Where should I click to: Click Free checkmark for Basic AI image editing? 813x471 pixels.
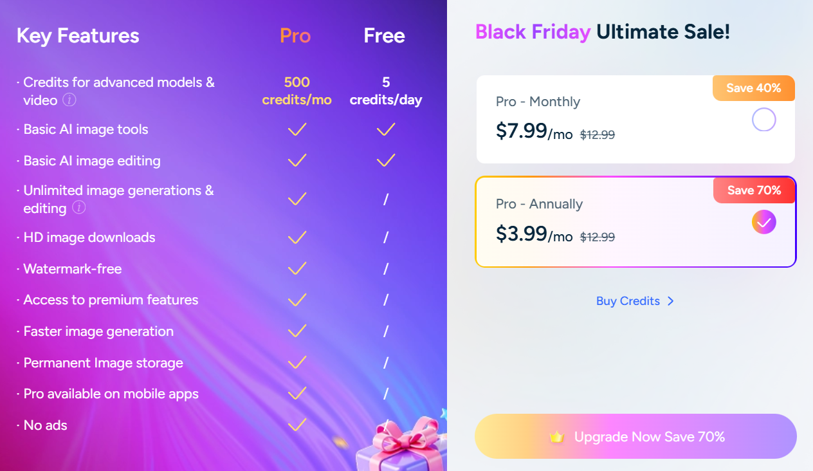tap(385, 161)
